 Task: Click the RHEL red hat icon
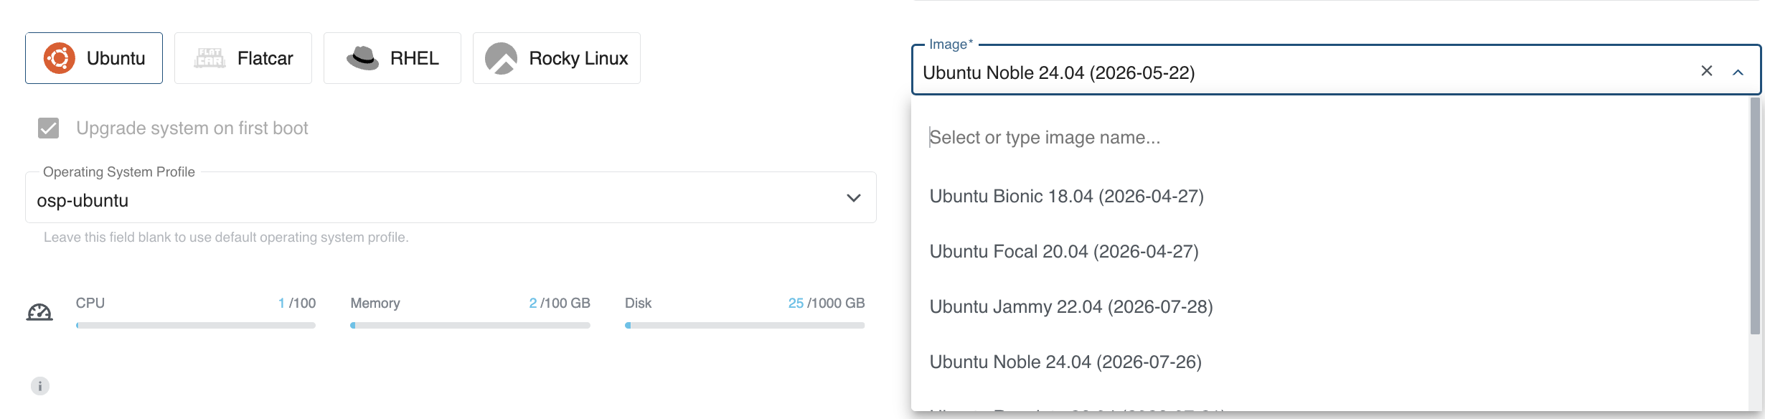363,58
